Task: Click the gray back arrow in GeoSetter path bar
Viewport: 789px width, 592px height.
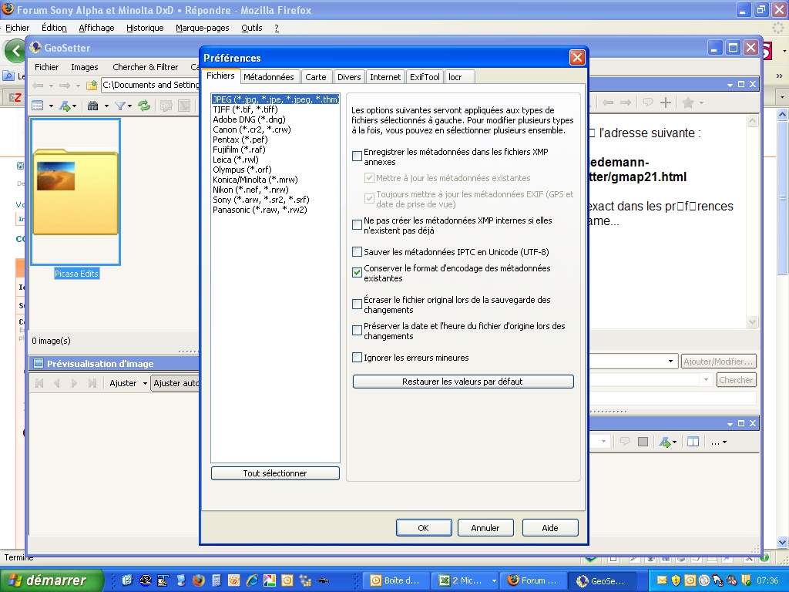Action: point(38,85)
